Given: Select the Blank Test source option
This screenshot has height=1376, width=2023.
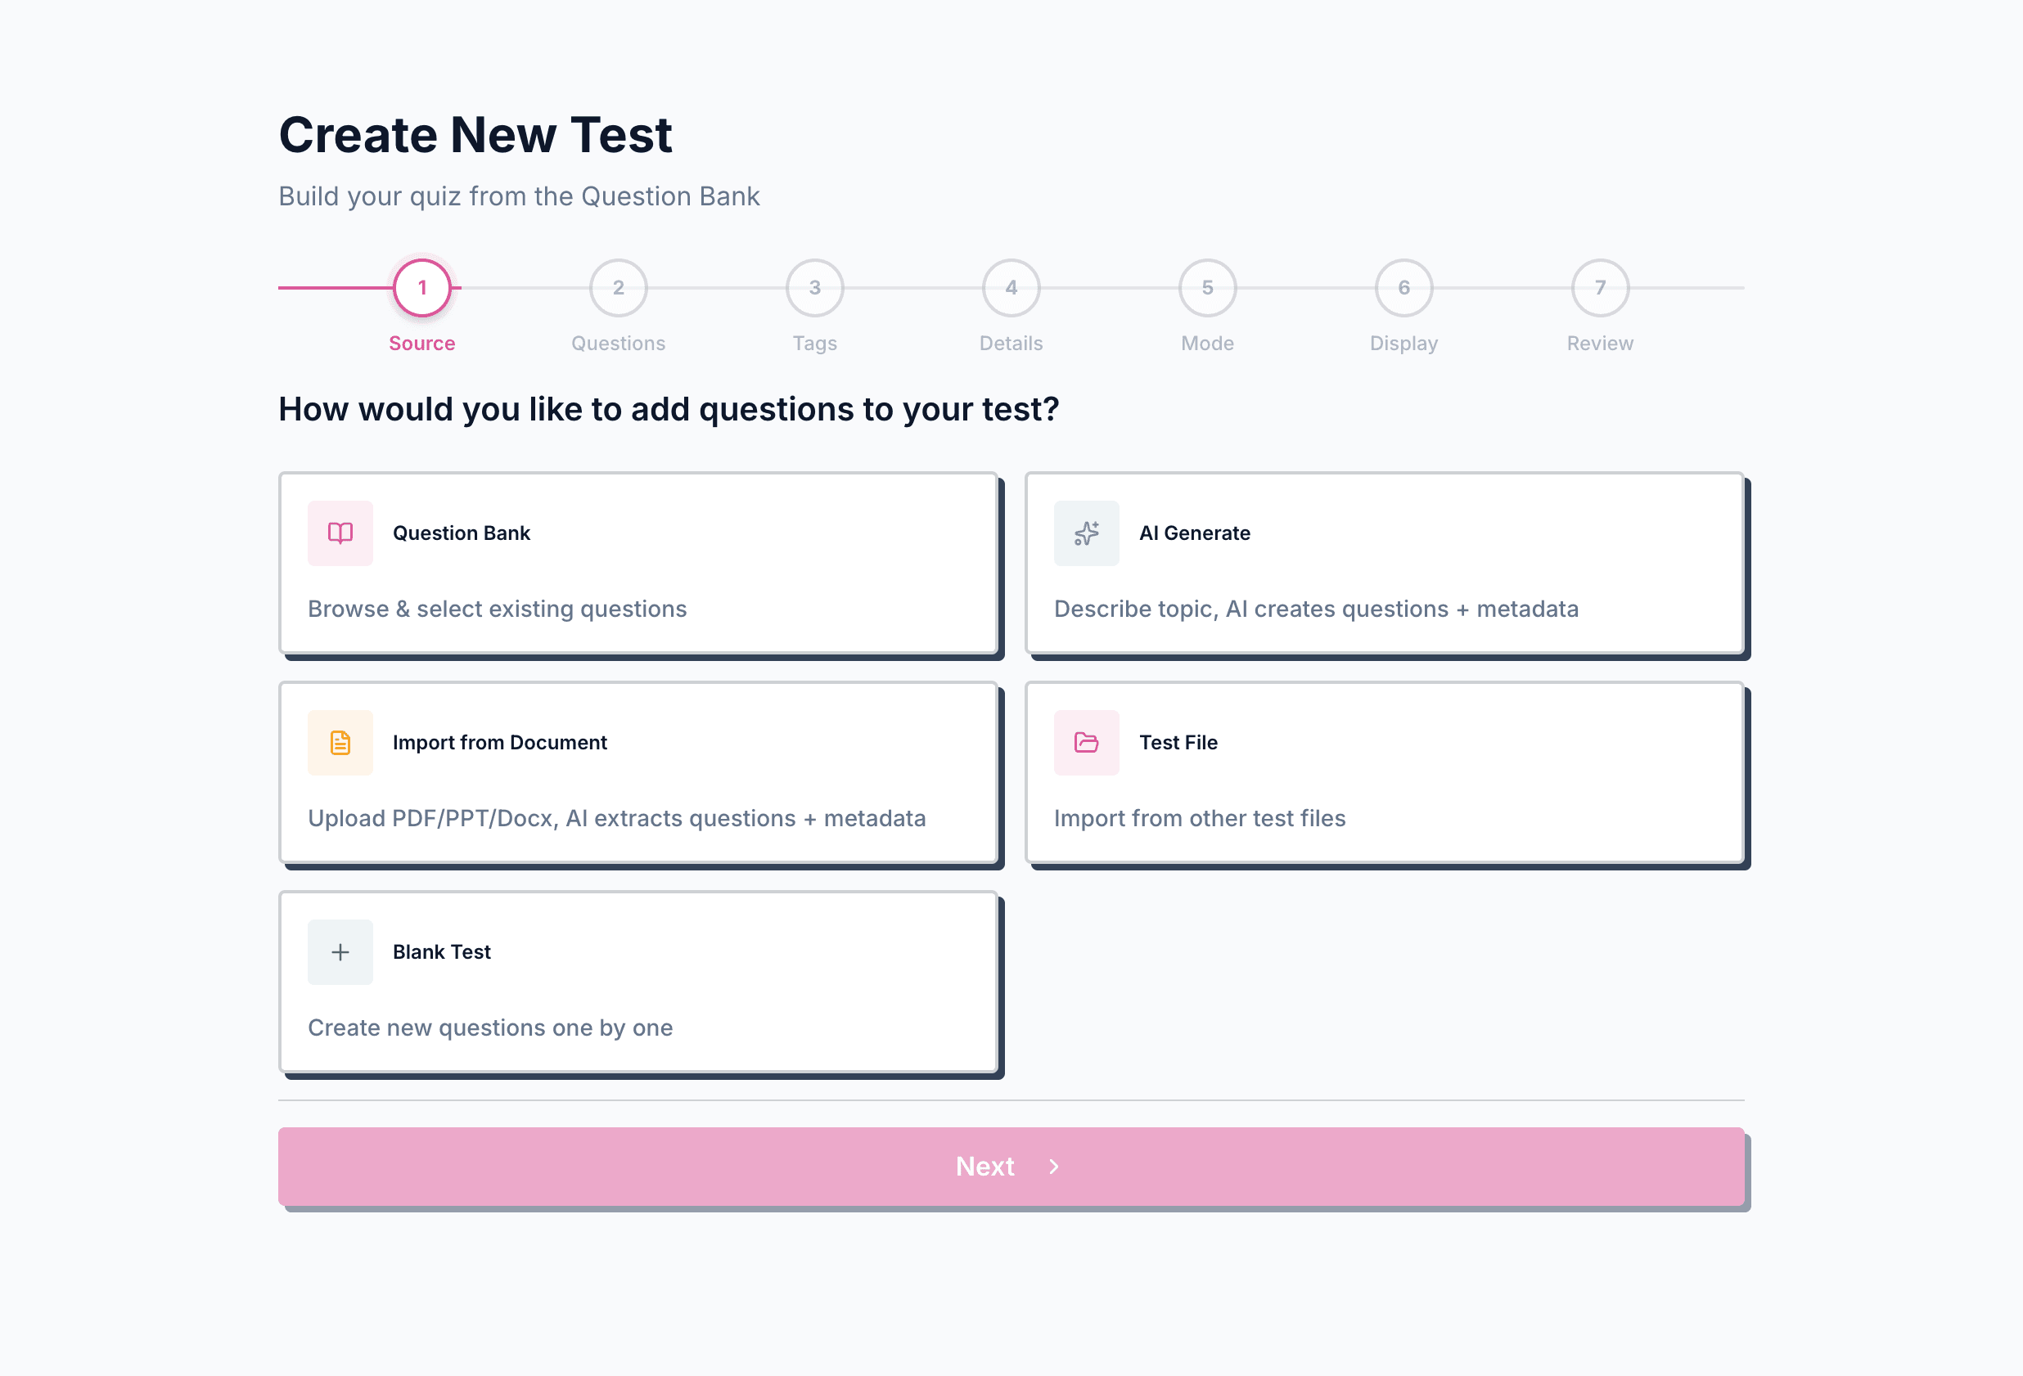Looking at the screenshot, I should 638,982.
